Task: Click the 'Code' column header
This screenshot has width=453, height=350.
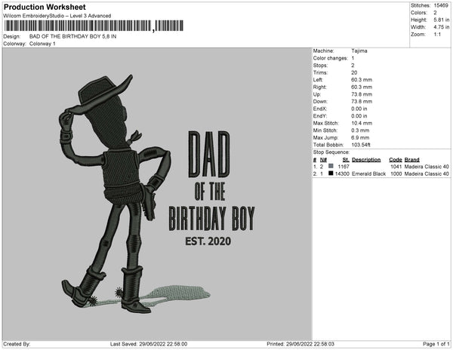Action: 396,160
